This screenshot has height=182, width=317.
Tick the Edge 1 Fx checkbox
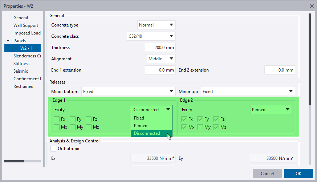57,119
